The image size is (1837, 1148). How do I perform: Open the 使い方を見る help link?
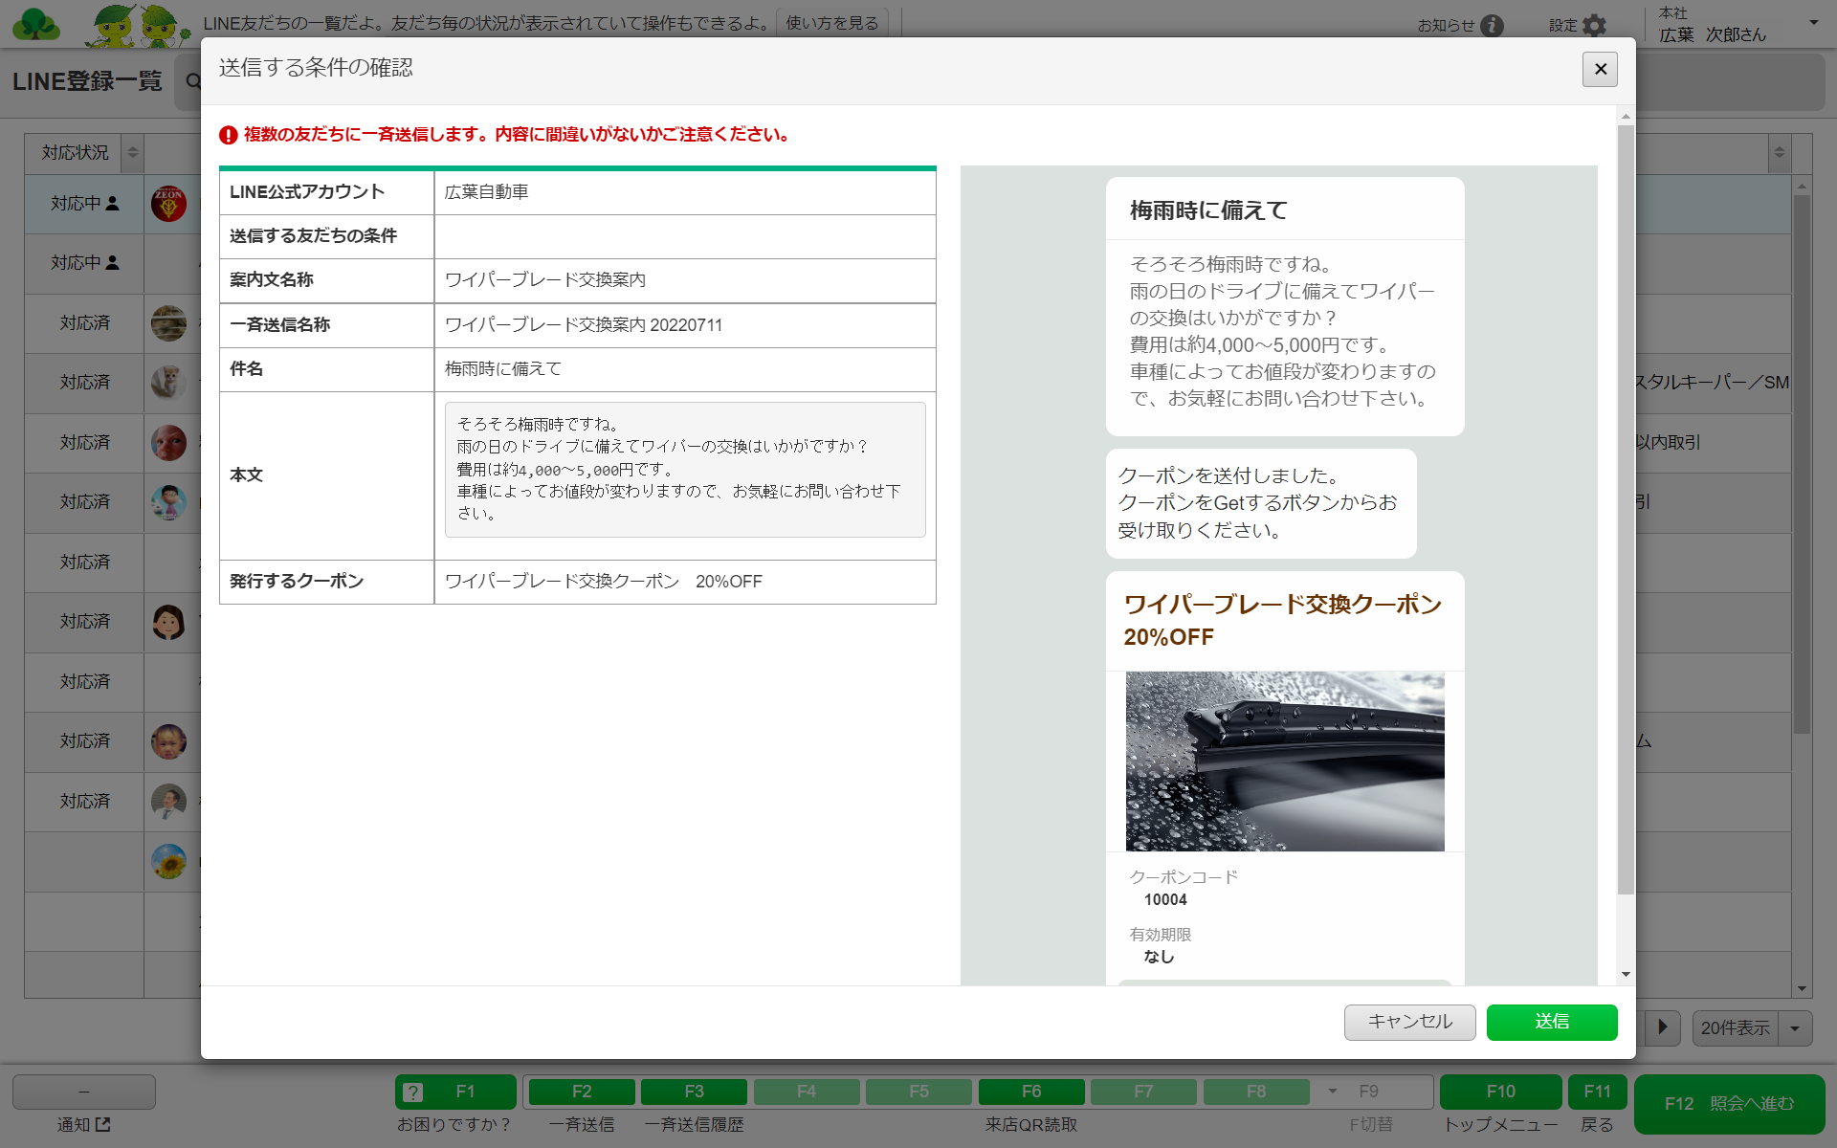click(x=830, y=23)
